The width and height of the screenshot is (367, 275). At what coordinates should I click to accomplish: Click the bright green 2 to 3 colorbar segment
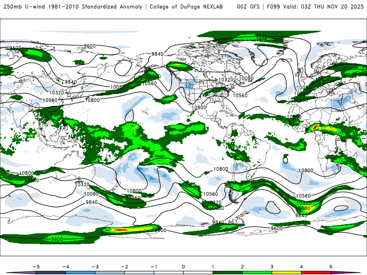(x=257, y=273)
